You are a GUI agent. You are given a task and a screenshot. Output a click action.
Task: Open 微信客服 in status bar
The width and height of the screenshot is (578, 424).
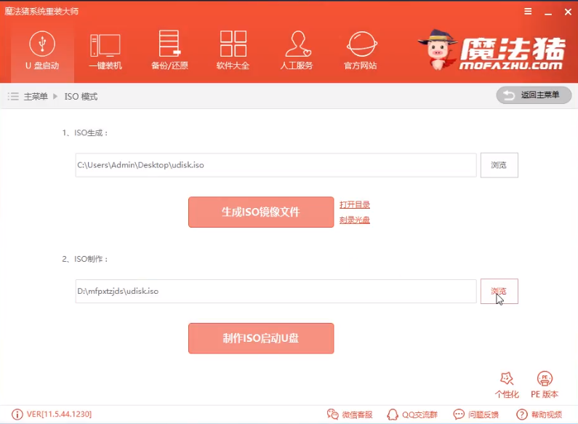(350, 415)
